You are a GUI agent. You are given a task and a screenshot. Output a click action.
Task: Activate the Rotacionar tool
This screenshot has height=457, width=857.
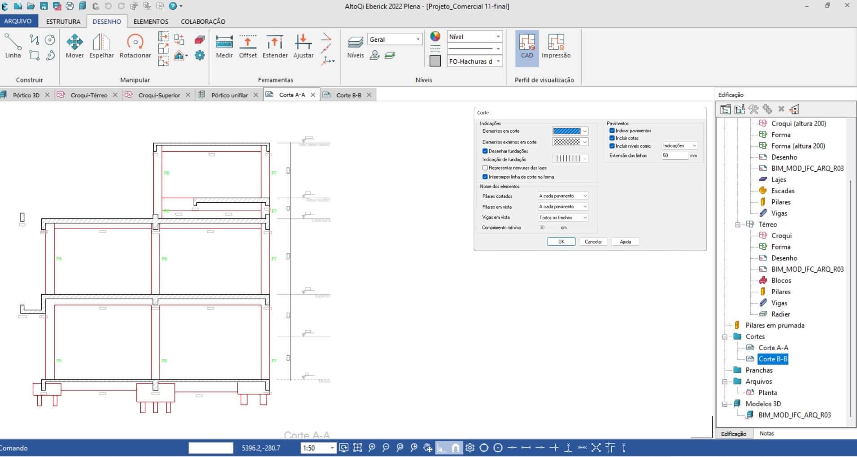[x=135, y=46]
